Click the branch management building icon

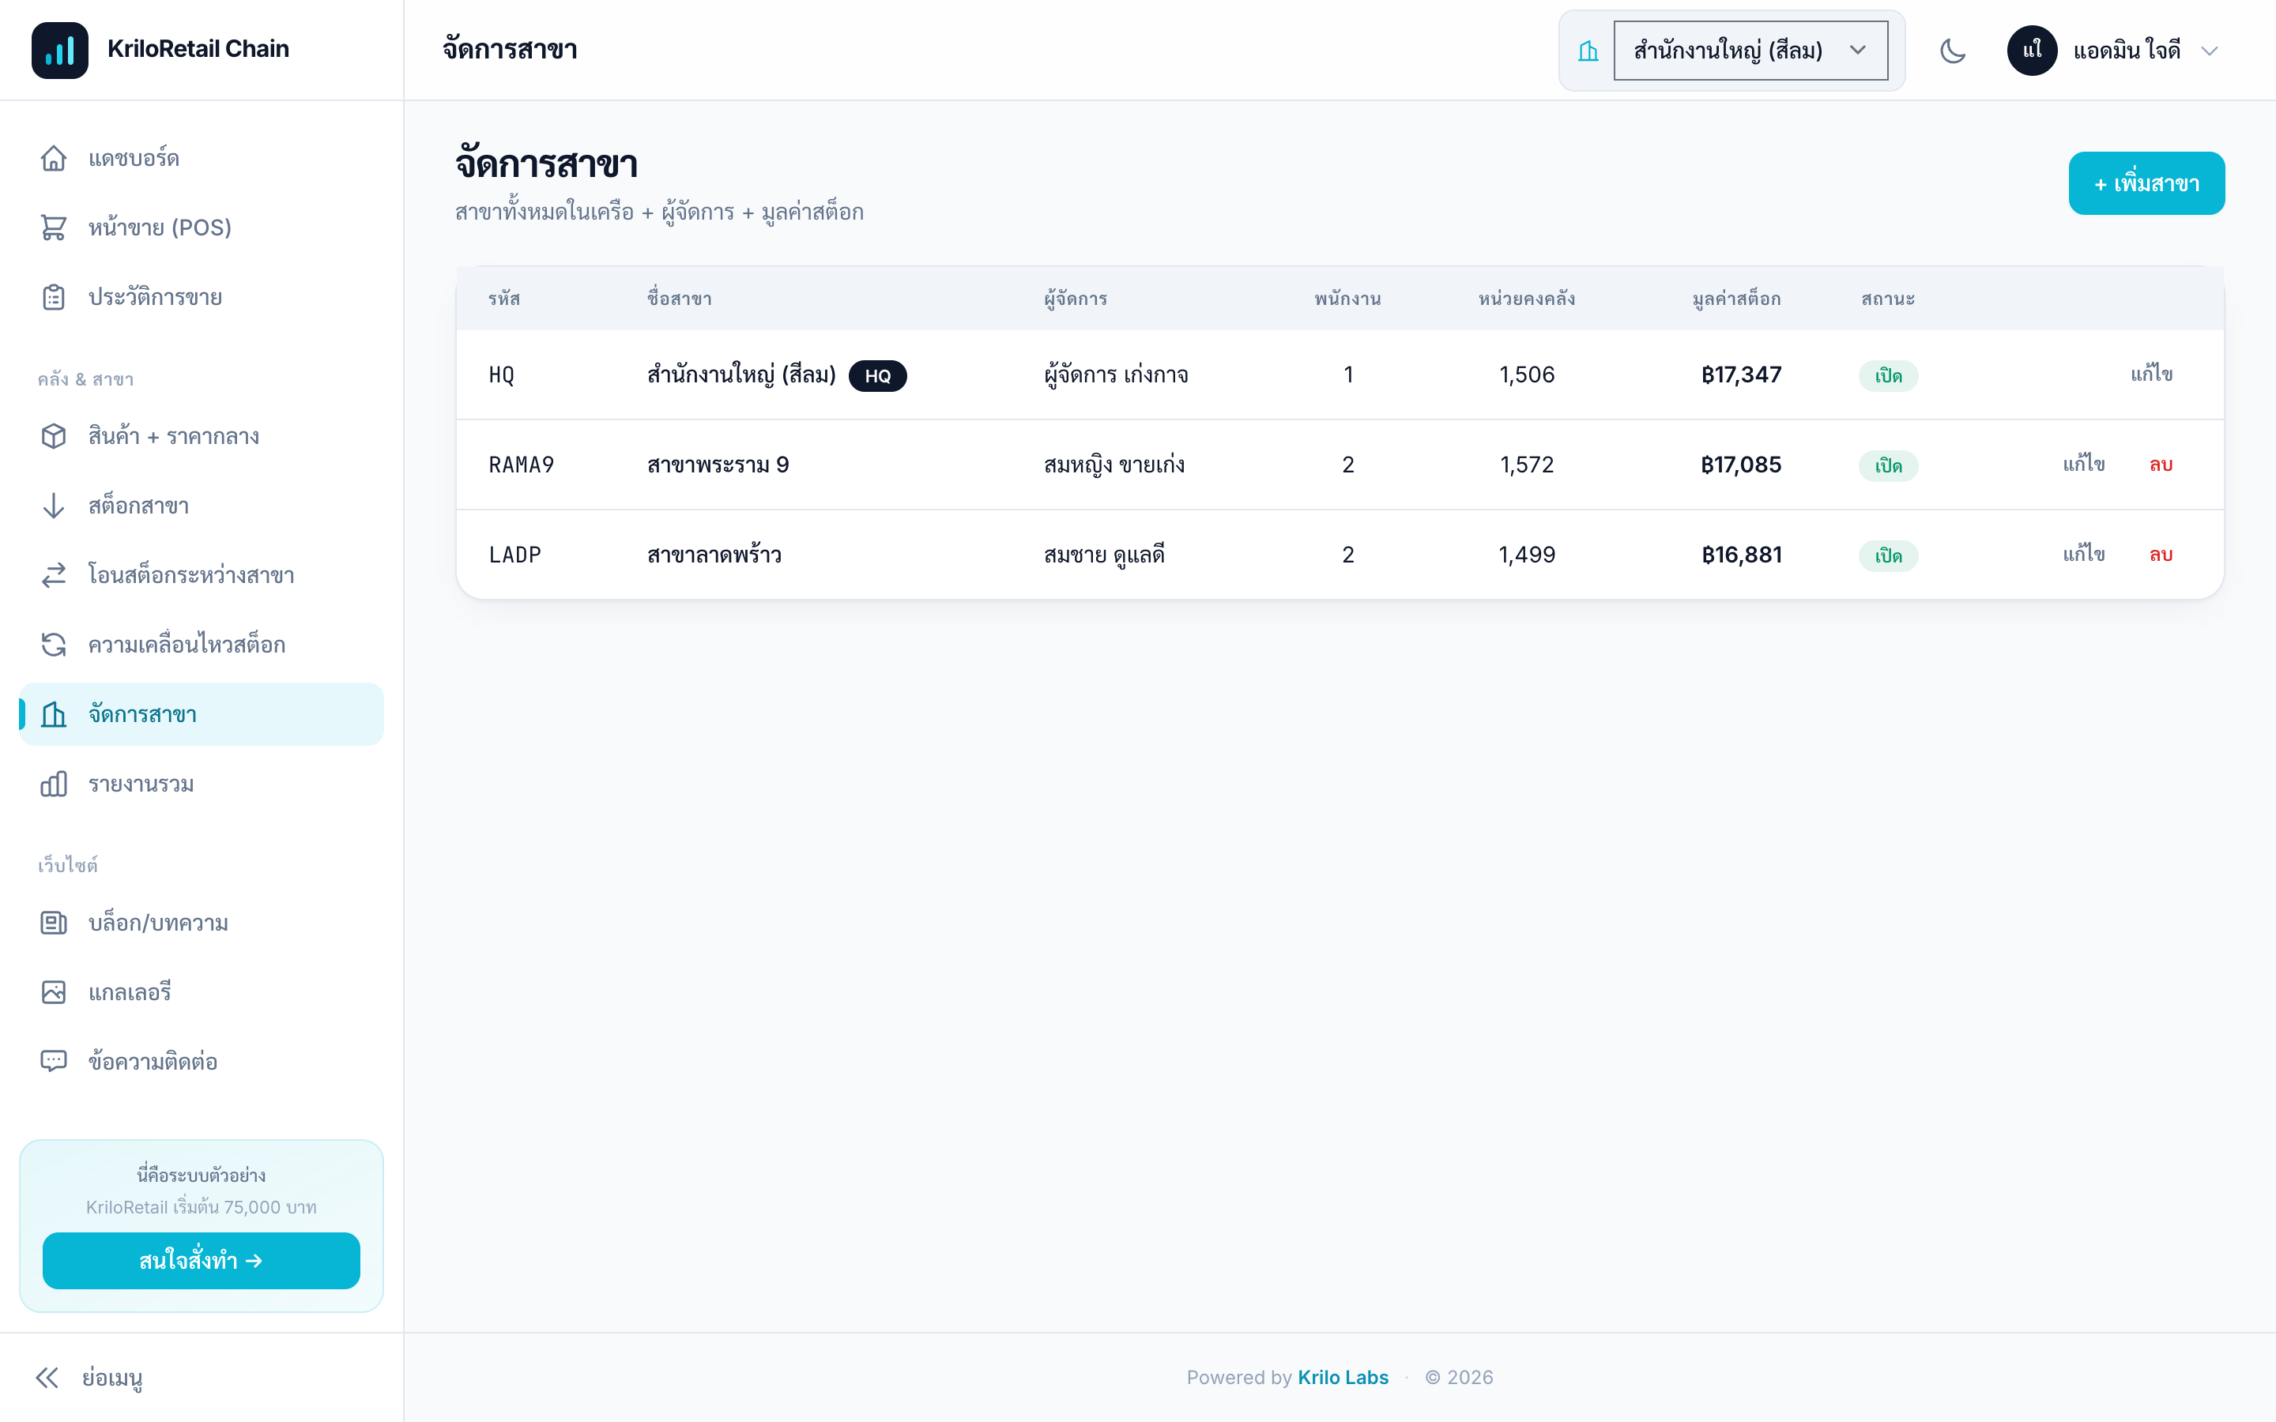(54, 714)
